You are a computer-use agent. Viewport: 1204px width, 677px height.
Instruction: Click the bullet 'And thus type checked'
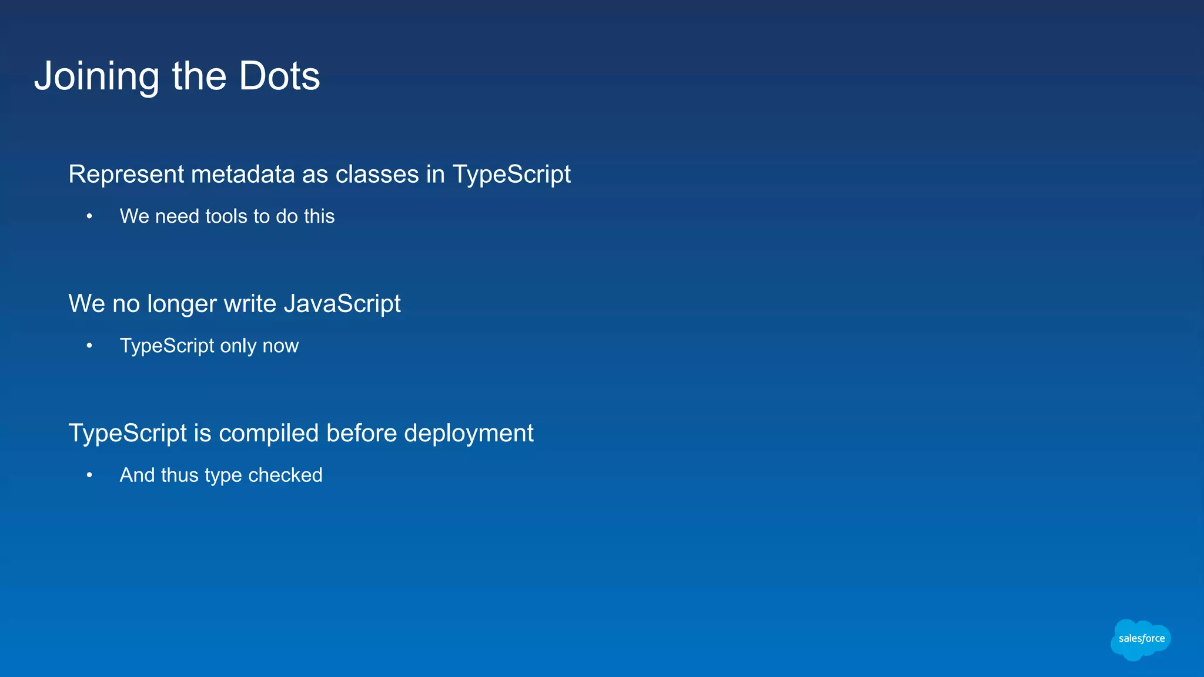(221, 475)
